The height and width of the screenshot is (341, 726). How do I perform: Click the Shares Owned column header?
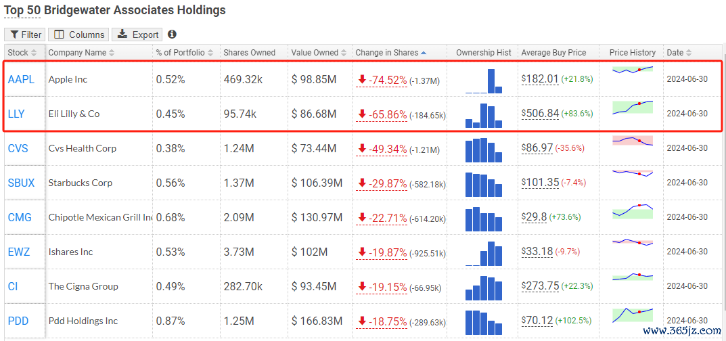tap(249, 53)
